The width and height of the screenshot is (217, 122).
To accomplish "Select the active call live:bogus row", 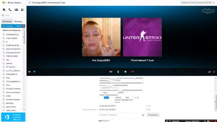I will pyautogui.click(x=13, y=26).
